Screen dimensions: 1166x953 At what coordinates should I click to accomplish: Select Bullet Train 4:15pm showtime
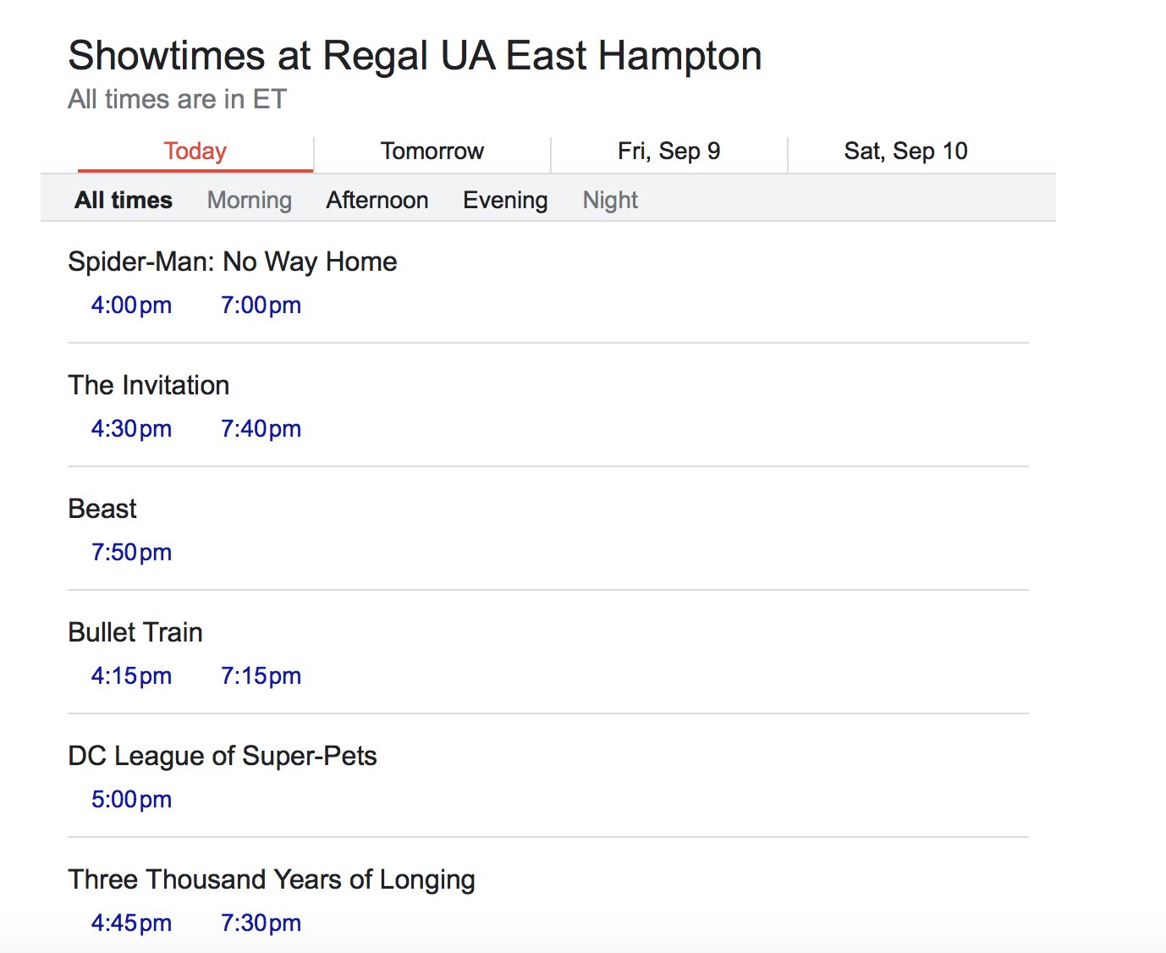coord(132,676)
